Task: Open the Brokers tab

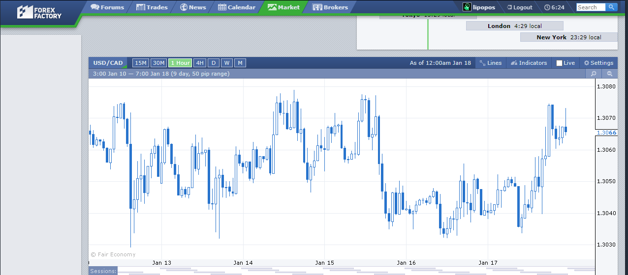Action: (330, 7)
